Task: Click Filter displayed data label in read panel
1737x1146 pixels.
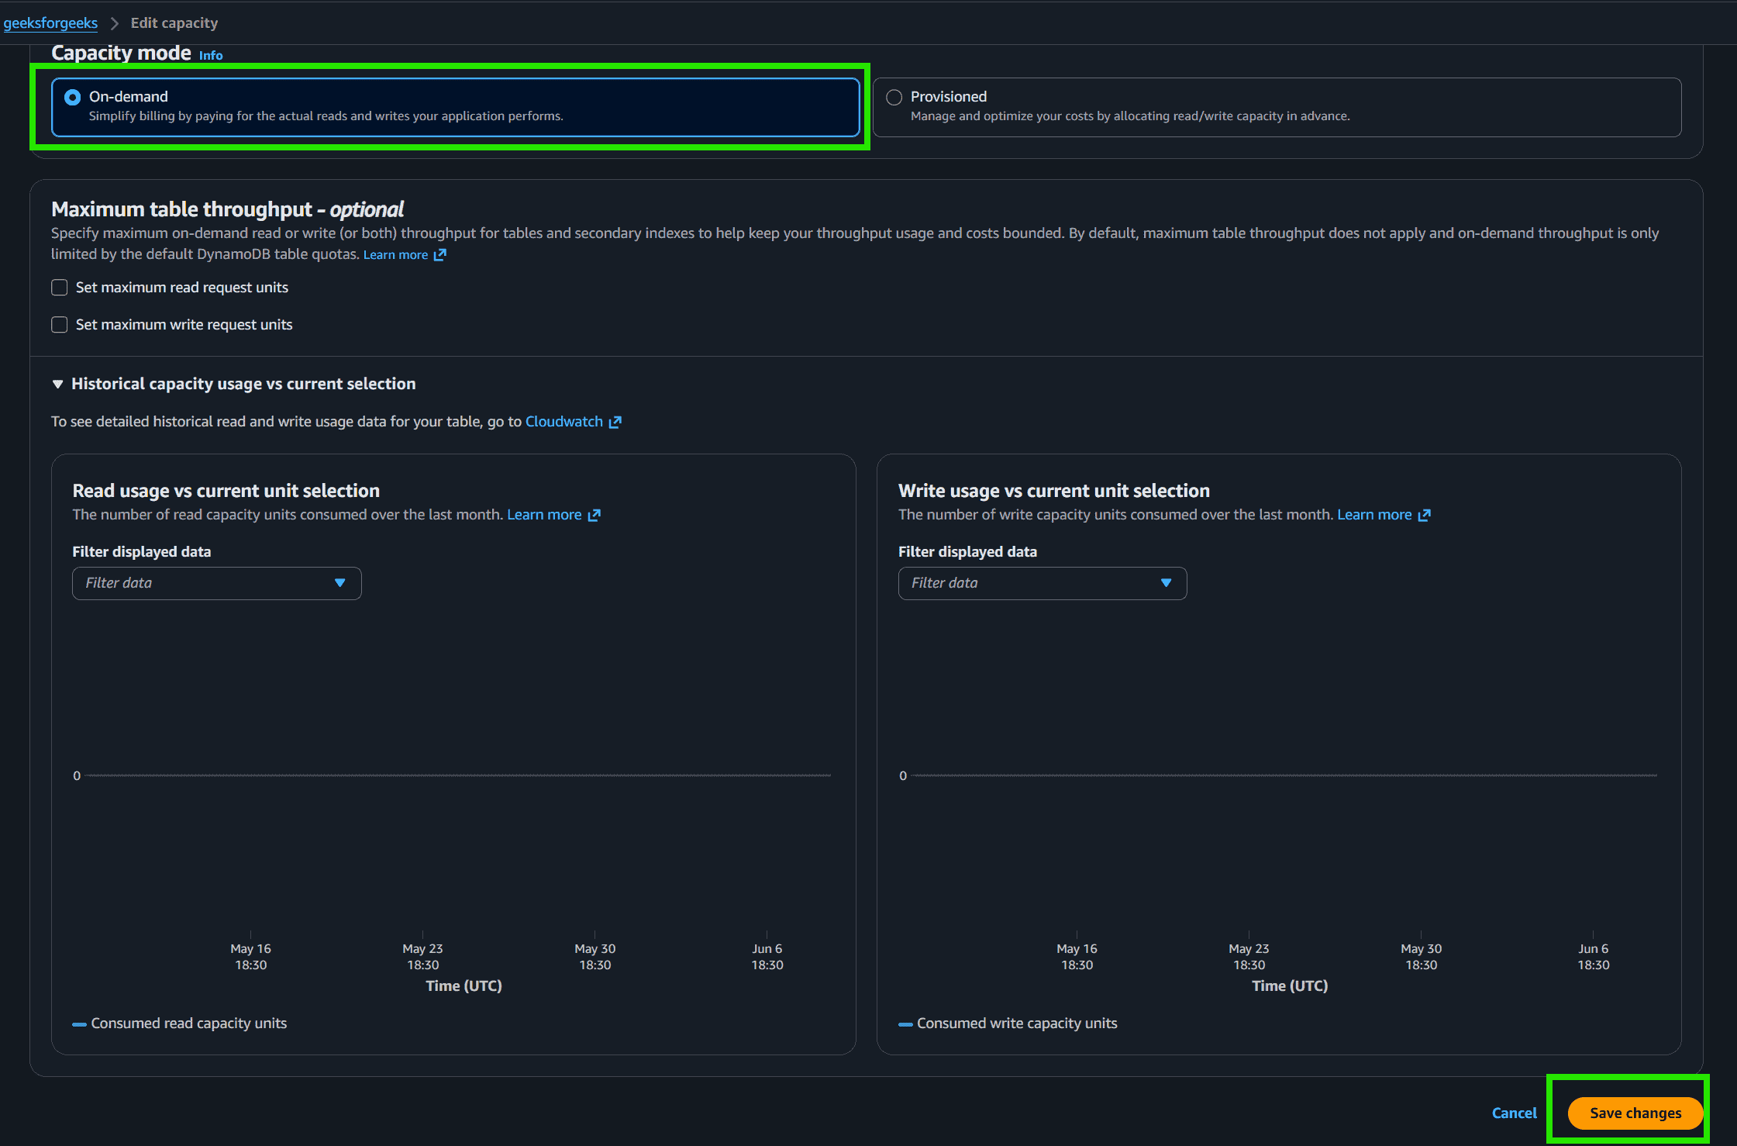Action: click(x=141, y=551)
